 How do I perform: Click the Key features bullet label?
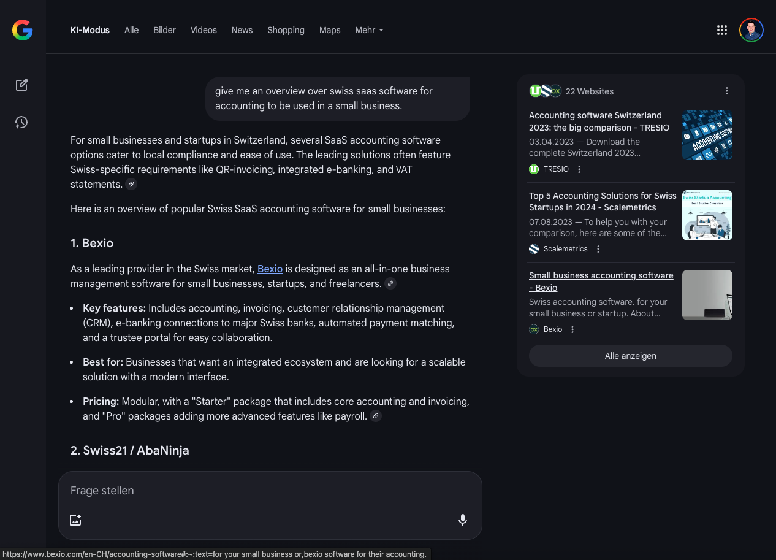pos(114,308)
